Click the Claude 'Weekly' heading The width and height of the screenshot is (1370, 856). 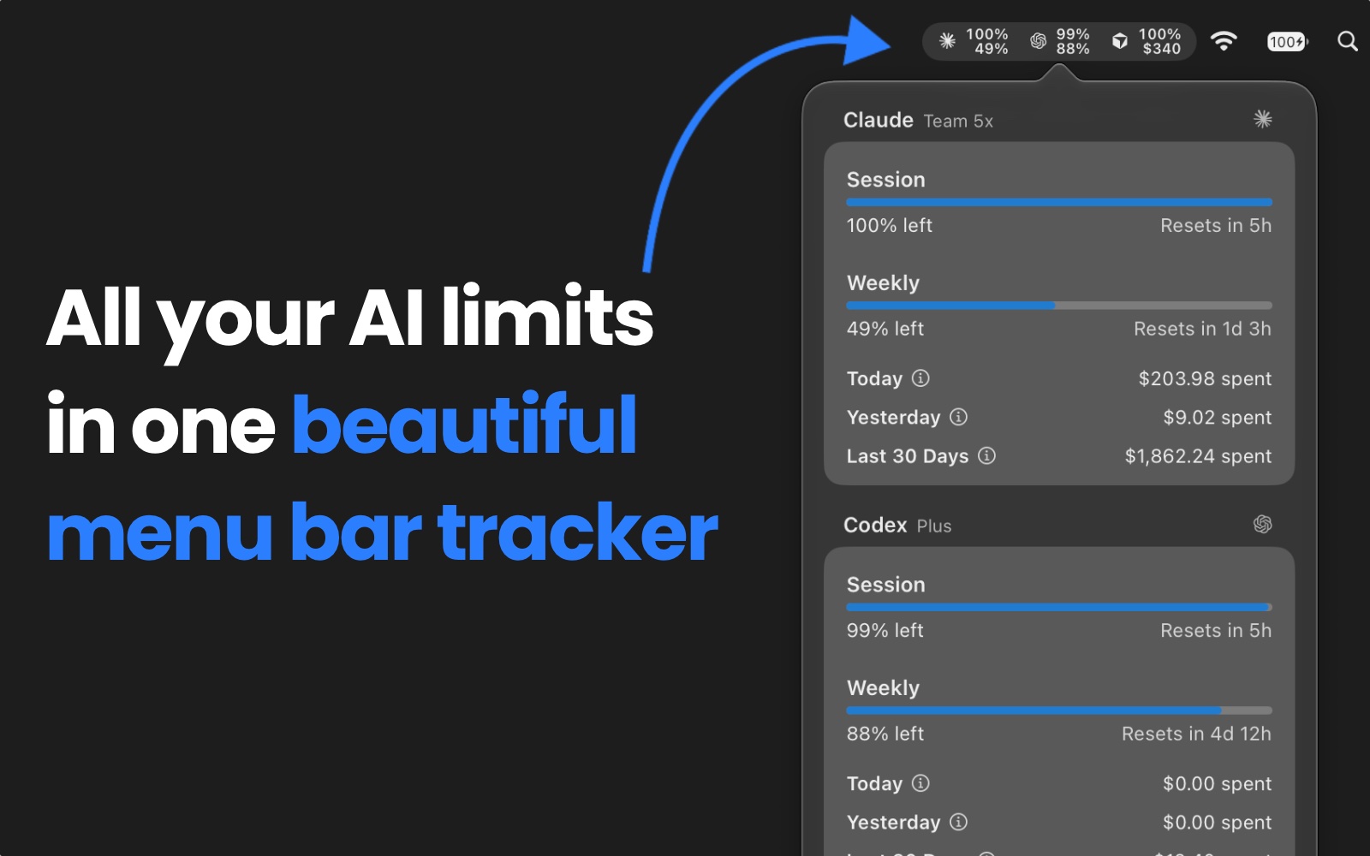pyautogui.click(x=883, y=283)
